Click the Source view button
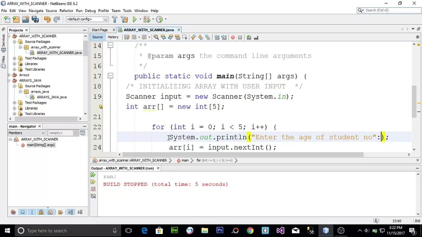 [97, 37]
